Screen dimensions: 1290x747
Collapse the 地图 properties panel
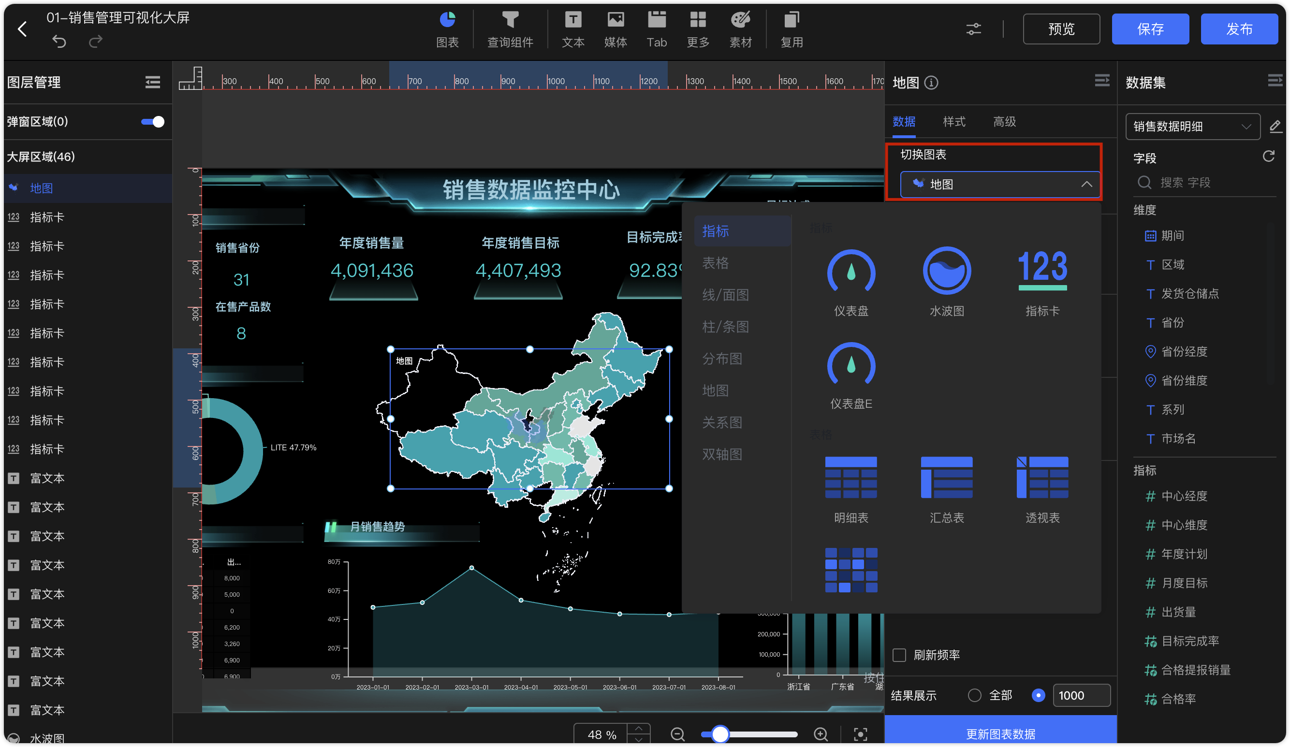pos(1101,81)
